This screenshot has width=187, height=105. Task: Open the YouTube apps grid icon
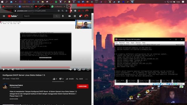[75, 16]
